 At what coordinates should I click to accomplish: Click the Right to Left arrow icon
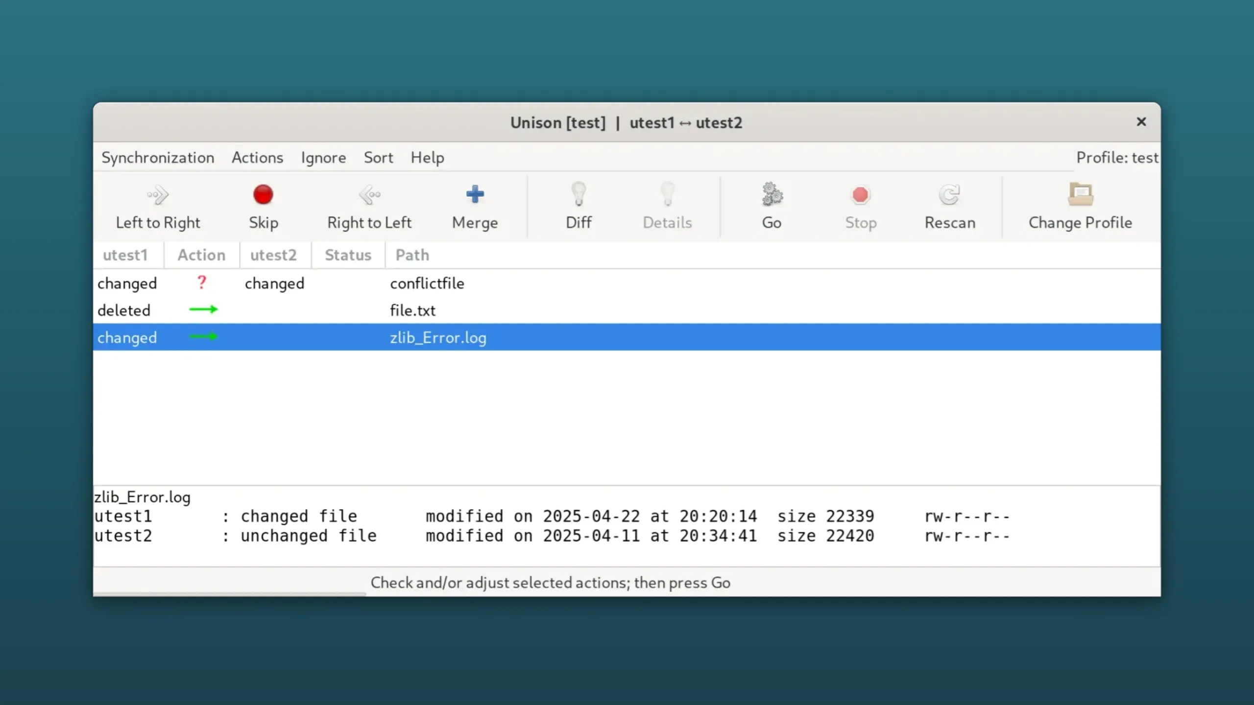[x=369, y=195]
